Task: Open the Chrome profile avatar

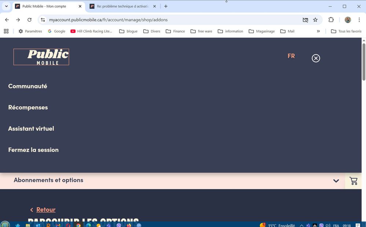Action: (x=348, y=20)
